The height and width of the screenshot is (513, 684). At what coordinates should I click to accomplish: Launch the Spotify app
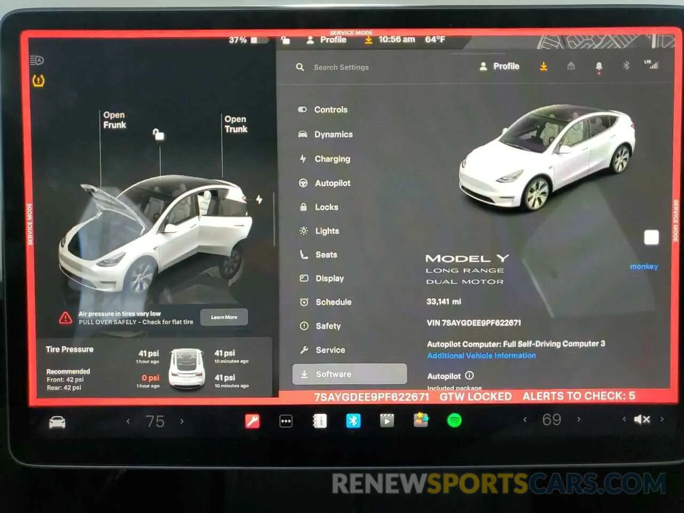454,421
